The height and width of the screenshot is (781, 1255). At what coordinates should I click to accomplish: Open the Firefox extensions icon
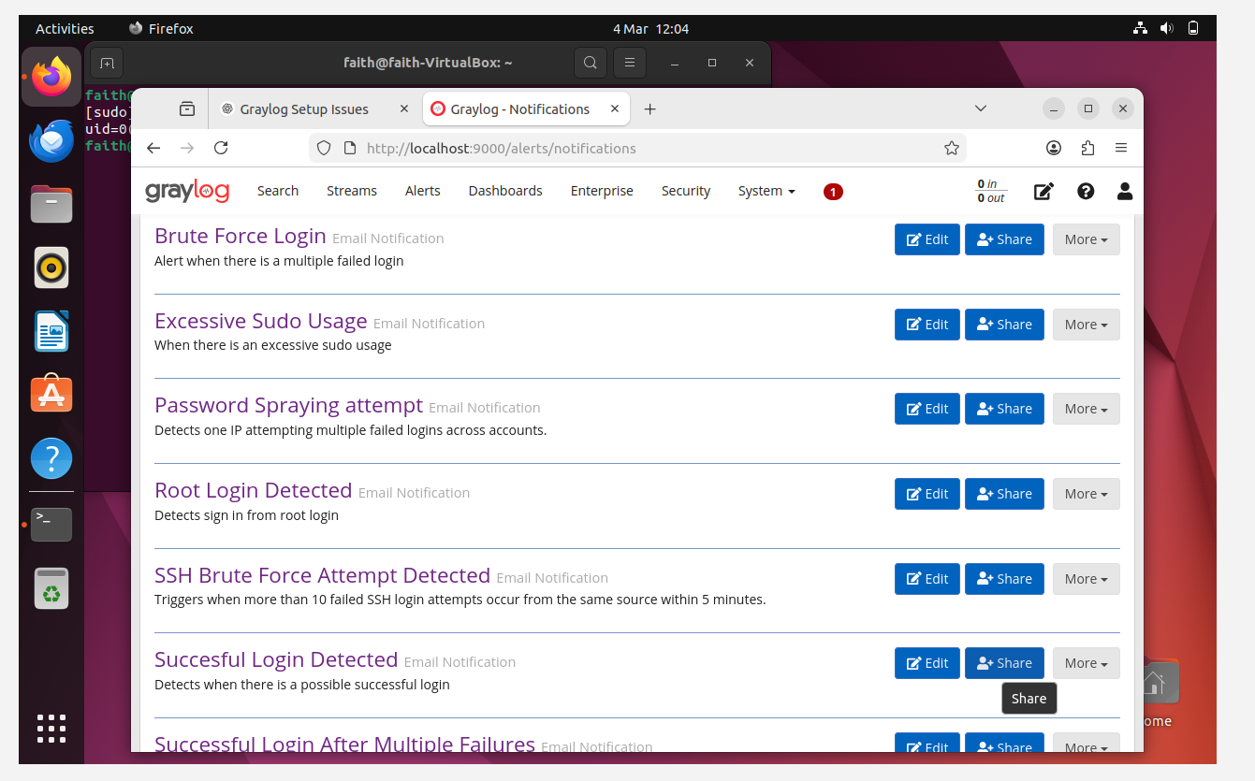click(x=1087, y=148)
